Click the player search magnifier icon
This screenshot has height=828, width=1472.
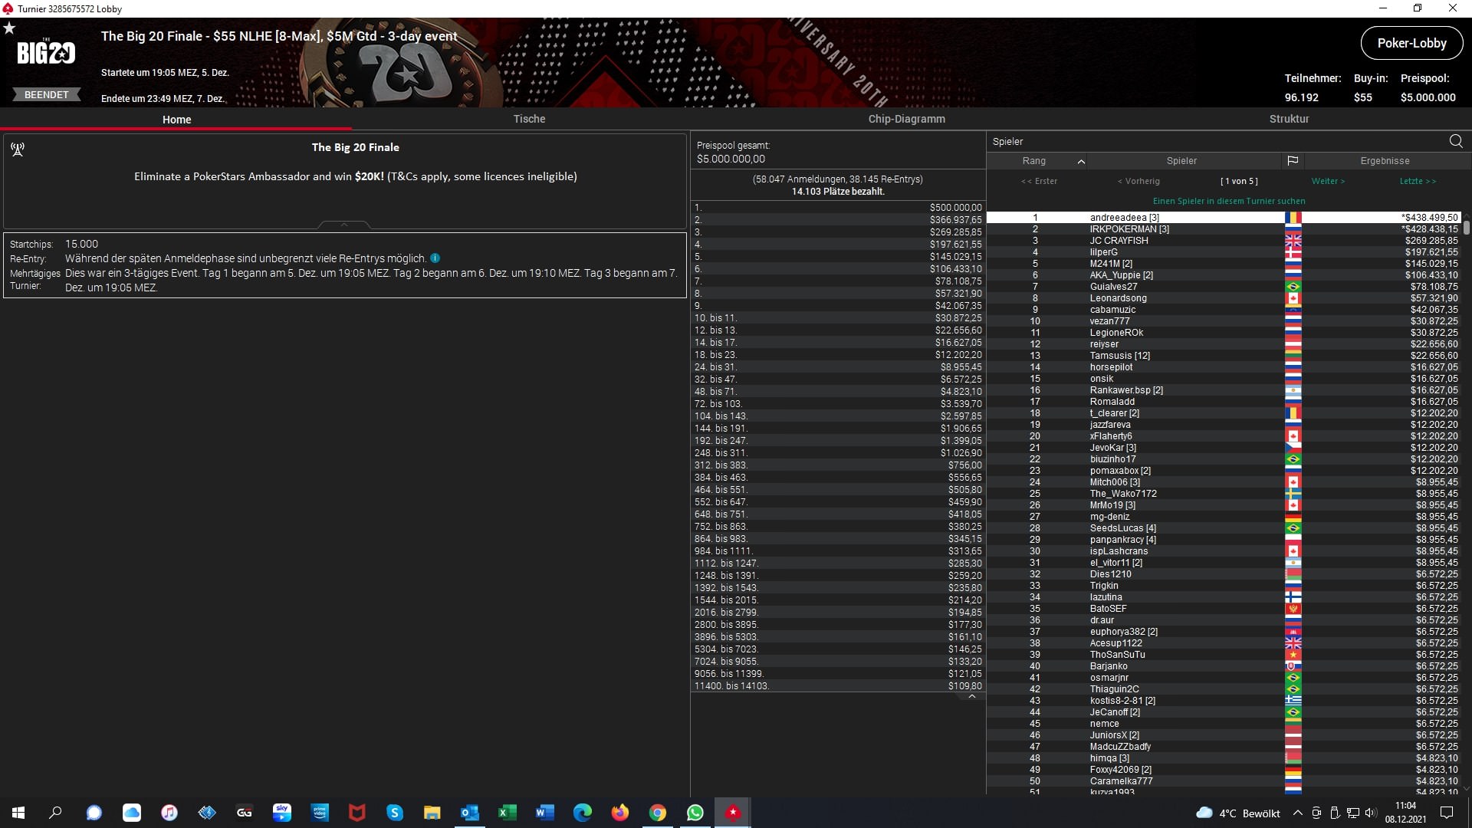point(1455,141)
